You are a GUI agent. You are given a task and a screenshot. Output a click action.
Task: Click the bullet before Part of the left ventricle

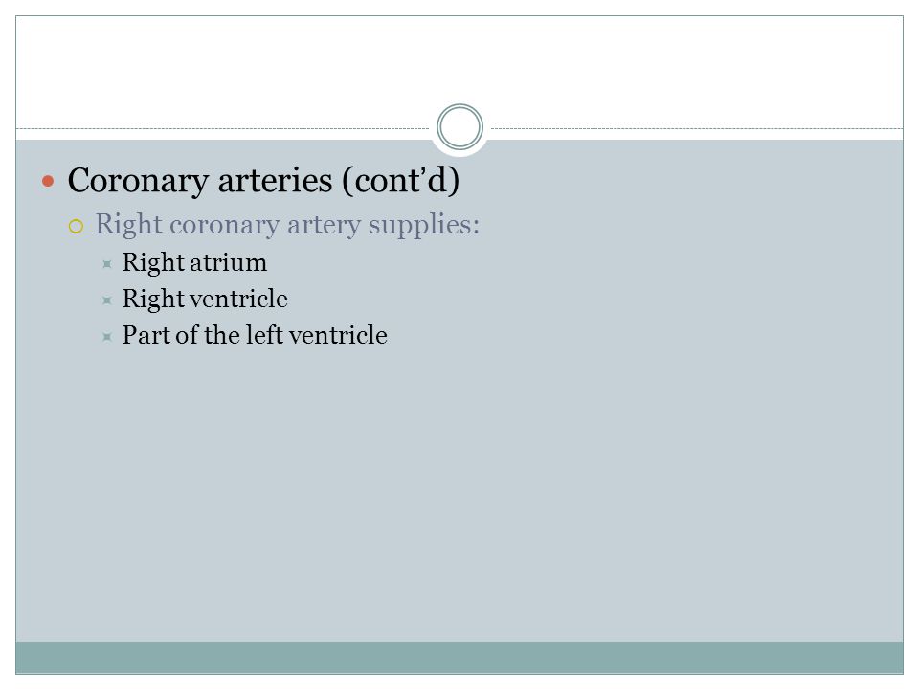[x=106, y=337]
